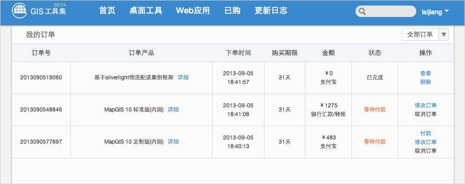View 详细 for silverlight物流配送案例框架 order
The width and height of the screenshot is (465, 184).
point(183,78)
